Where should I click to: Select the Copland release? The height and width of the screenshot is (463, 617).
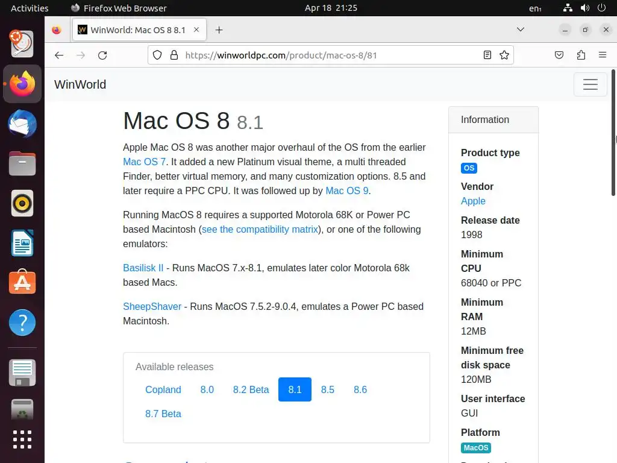[163, 389]
